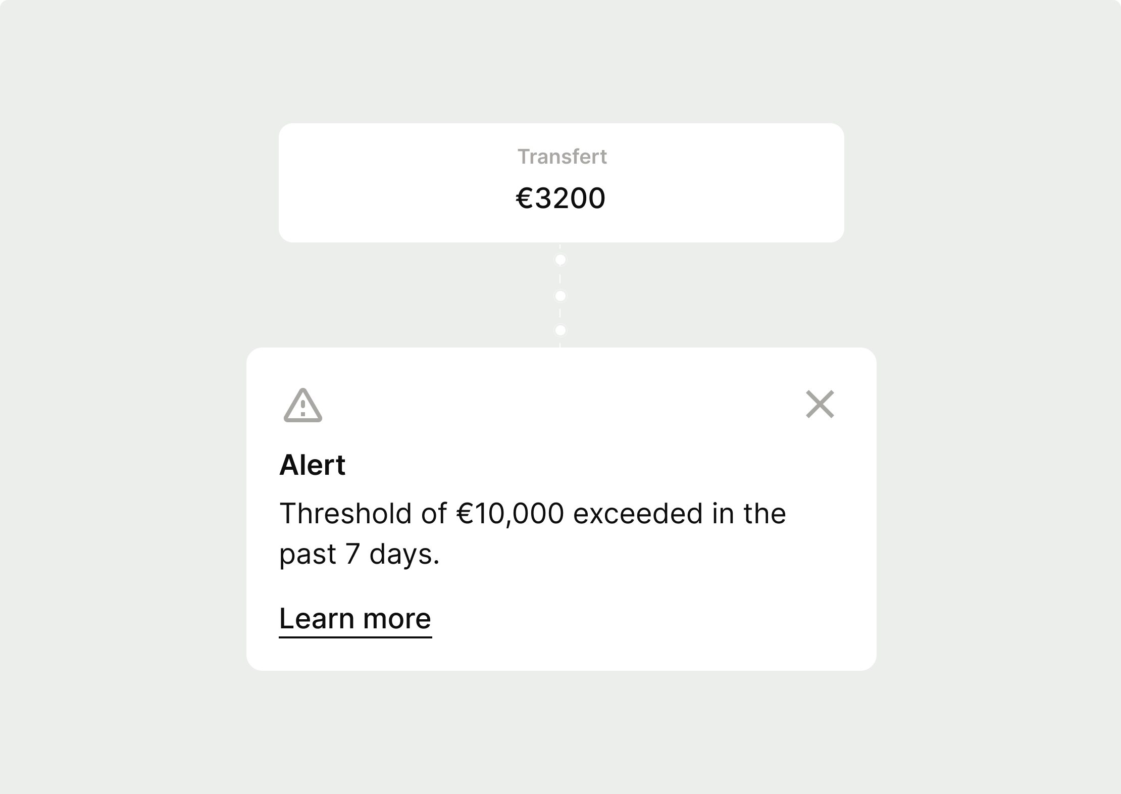
Task: Select the Transfert card
Action: [561, 183]
